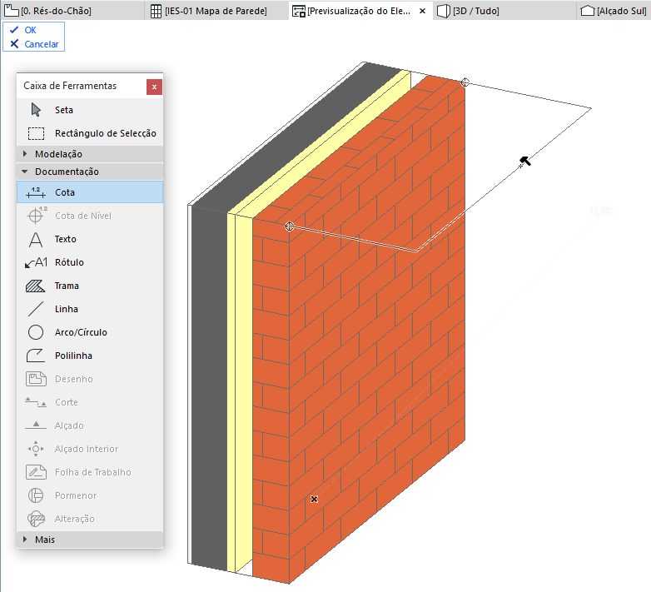This screenshot has width=651, height=592.
Task: Switch to the 3D / Tudo tab
Action: [x=504, y=11]
